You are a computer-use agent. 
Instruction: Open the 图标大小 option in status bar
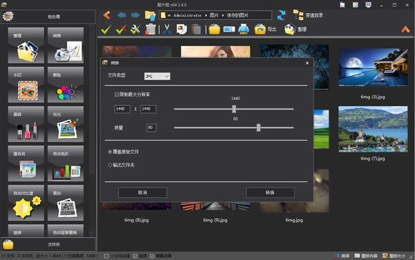(x=394, y=256)
